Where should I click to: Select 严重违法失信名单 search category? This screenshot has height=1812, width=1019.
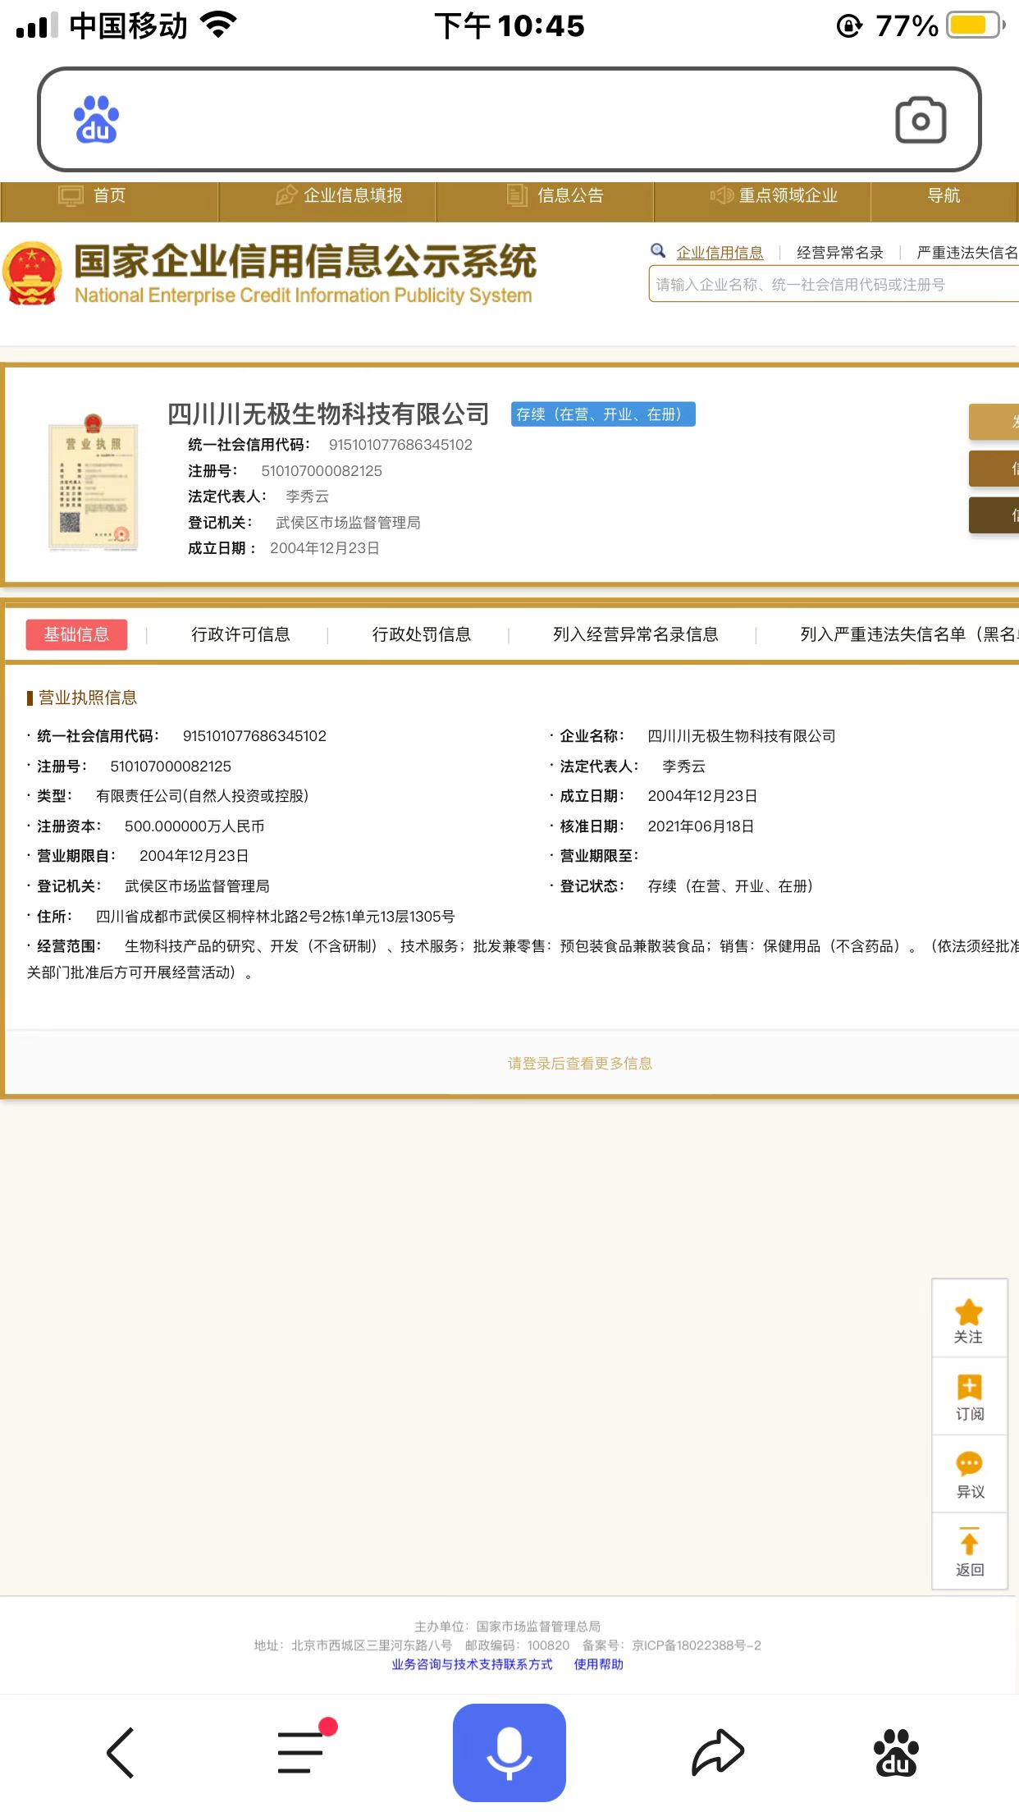point(967,253)
